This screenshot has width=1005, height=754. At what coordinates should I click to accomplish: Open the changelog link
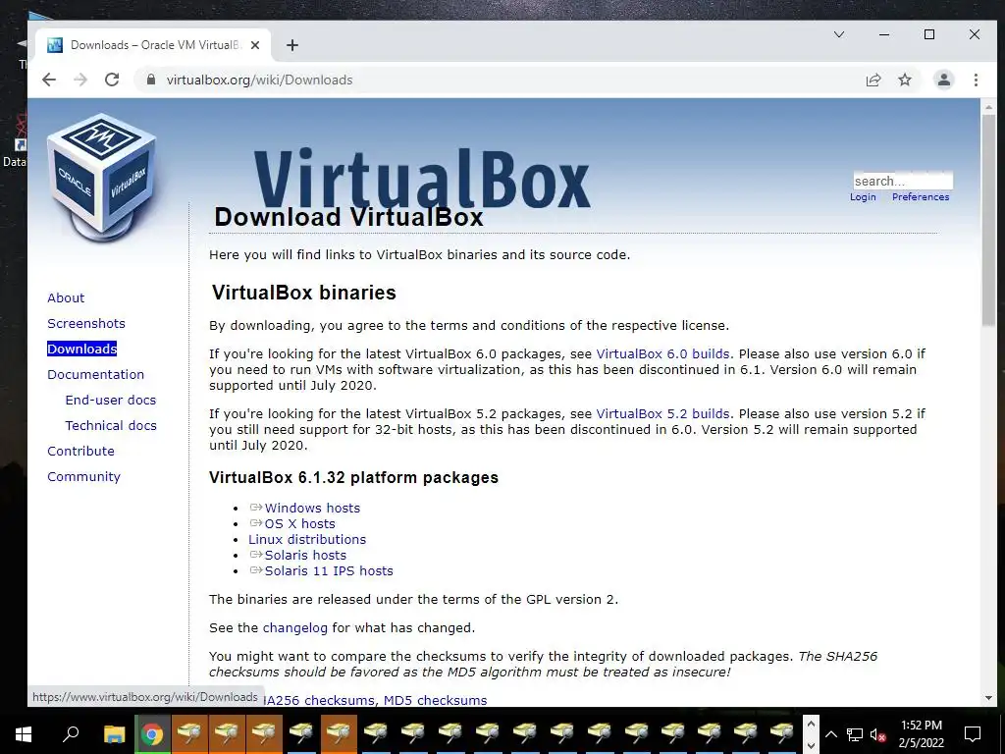pos(294,627)
